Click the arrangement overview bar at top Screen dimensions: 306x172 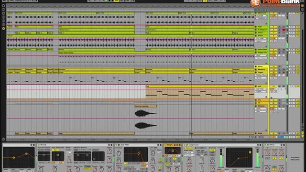130,6
